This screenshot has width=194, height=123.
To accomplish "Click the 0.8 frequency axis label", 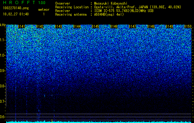I will pos(2,86).
